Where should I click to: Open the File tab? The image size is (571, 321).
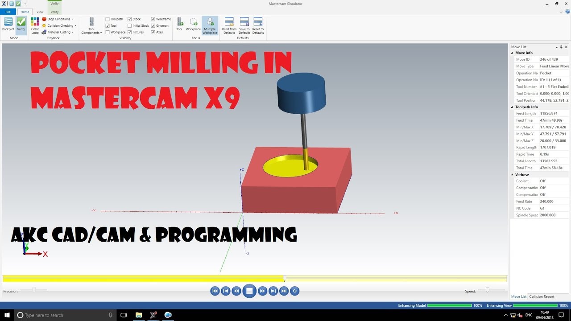click(x=8, y=12)
